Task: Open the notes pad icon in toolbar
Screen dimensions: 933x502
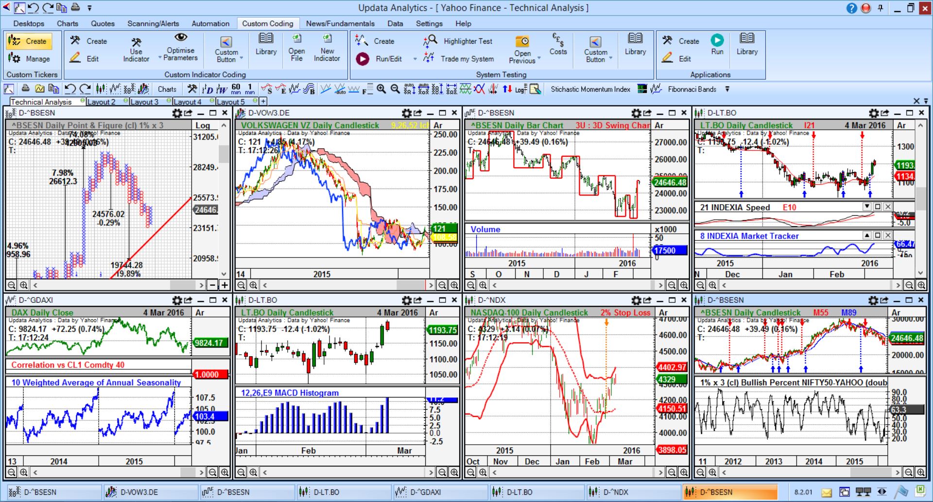Action: click(536, 89)
